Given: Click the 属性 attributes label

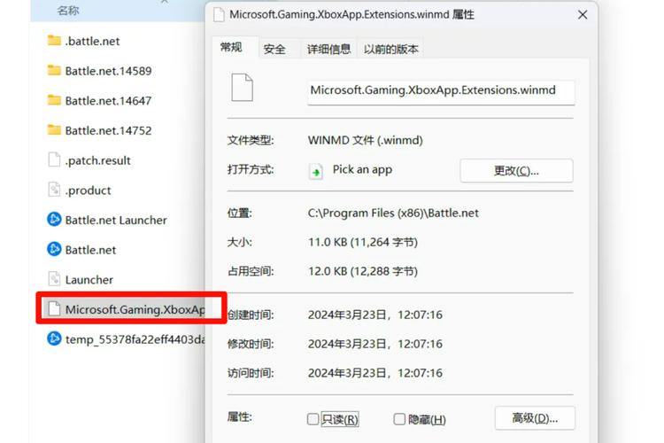Looking at the screenshot, I should click(240, 417).
